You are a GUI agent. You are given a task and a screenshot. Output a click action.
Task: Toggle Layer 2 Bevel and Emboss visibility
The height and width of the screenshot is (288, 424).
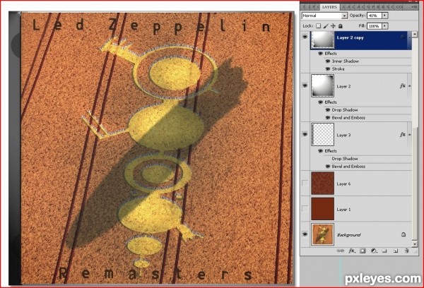pyautogui.click(x=328, y=118)
